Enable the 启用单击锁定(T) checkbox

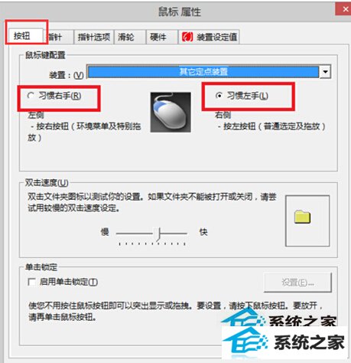coord(31,282)
